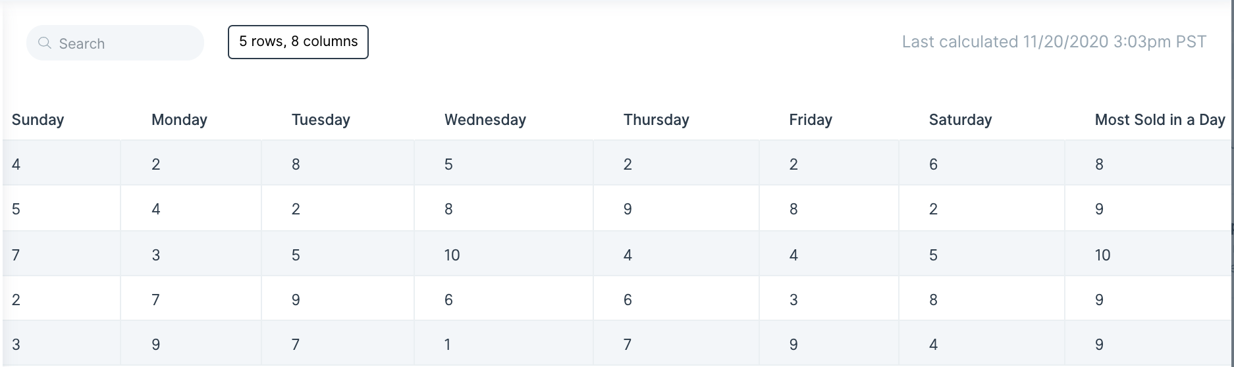This screenshot has height=367, width=1234.
Task: Click the first row Saturday cell showing 6
Action: click(982, 164)
